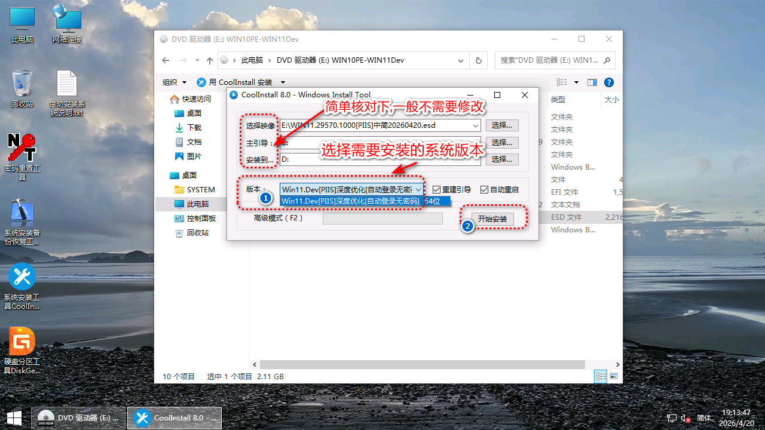The width and height of the screenshot is (765, 430).
Task: Click the 简体 input method indicator
Action: [704, 418]
